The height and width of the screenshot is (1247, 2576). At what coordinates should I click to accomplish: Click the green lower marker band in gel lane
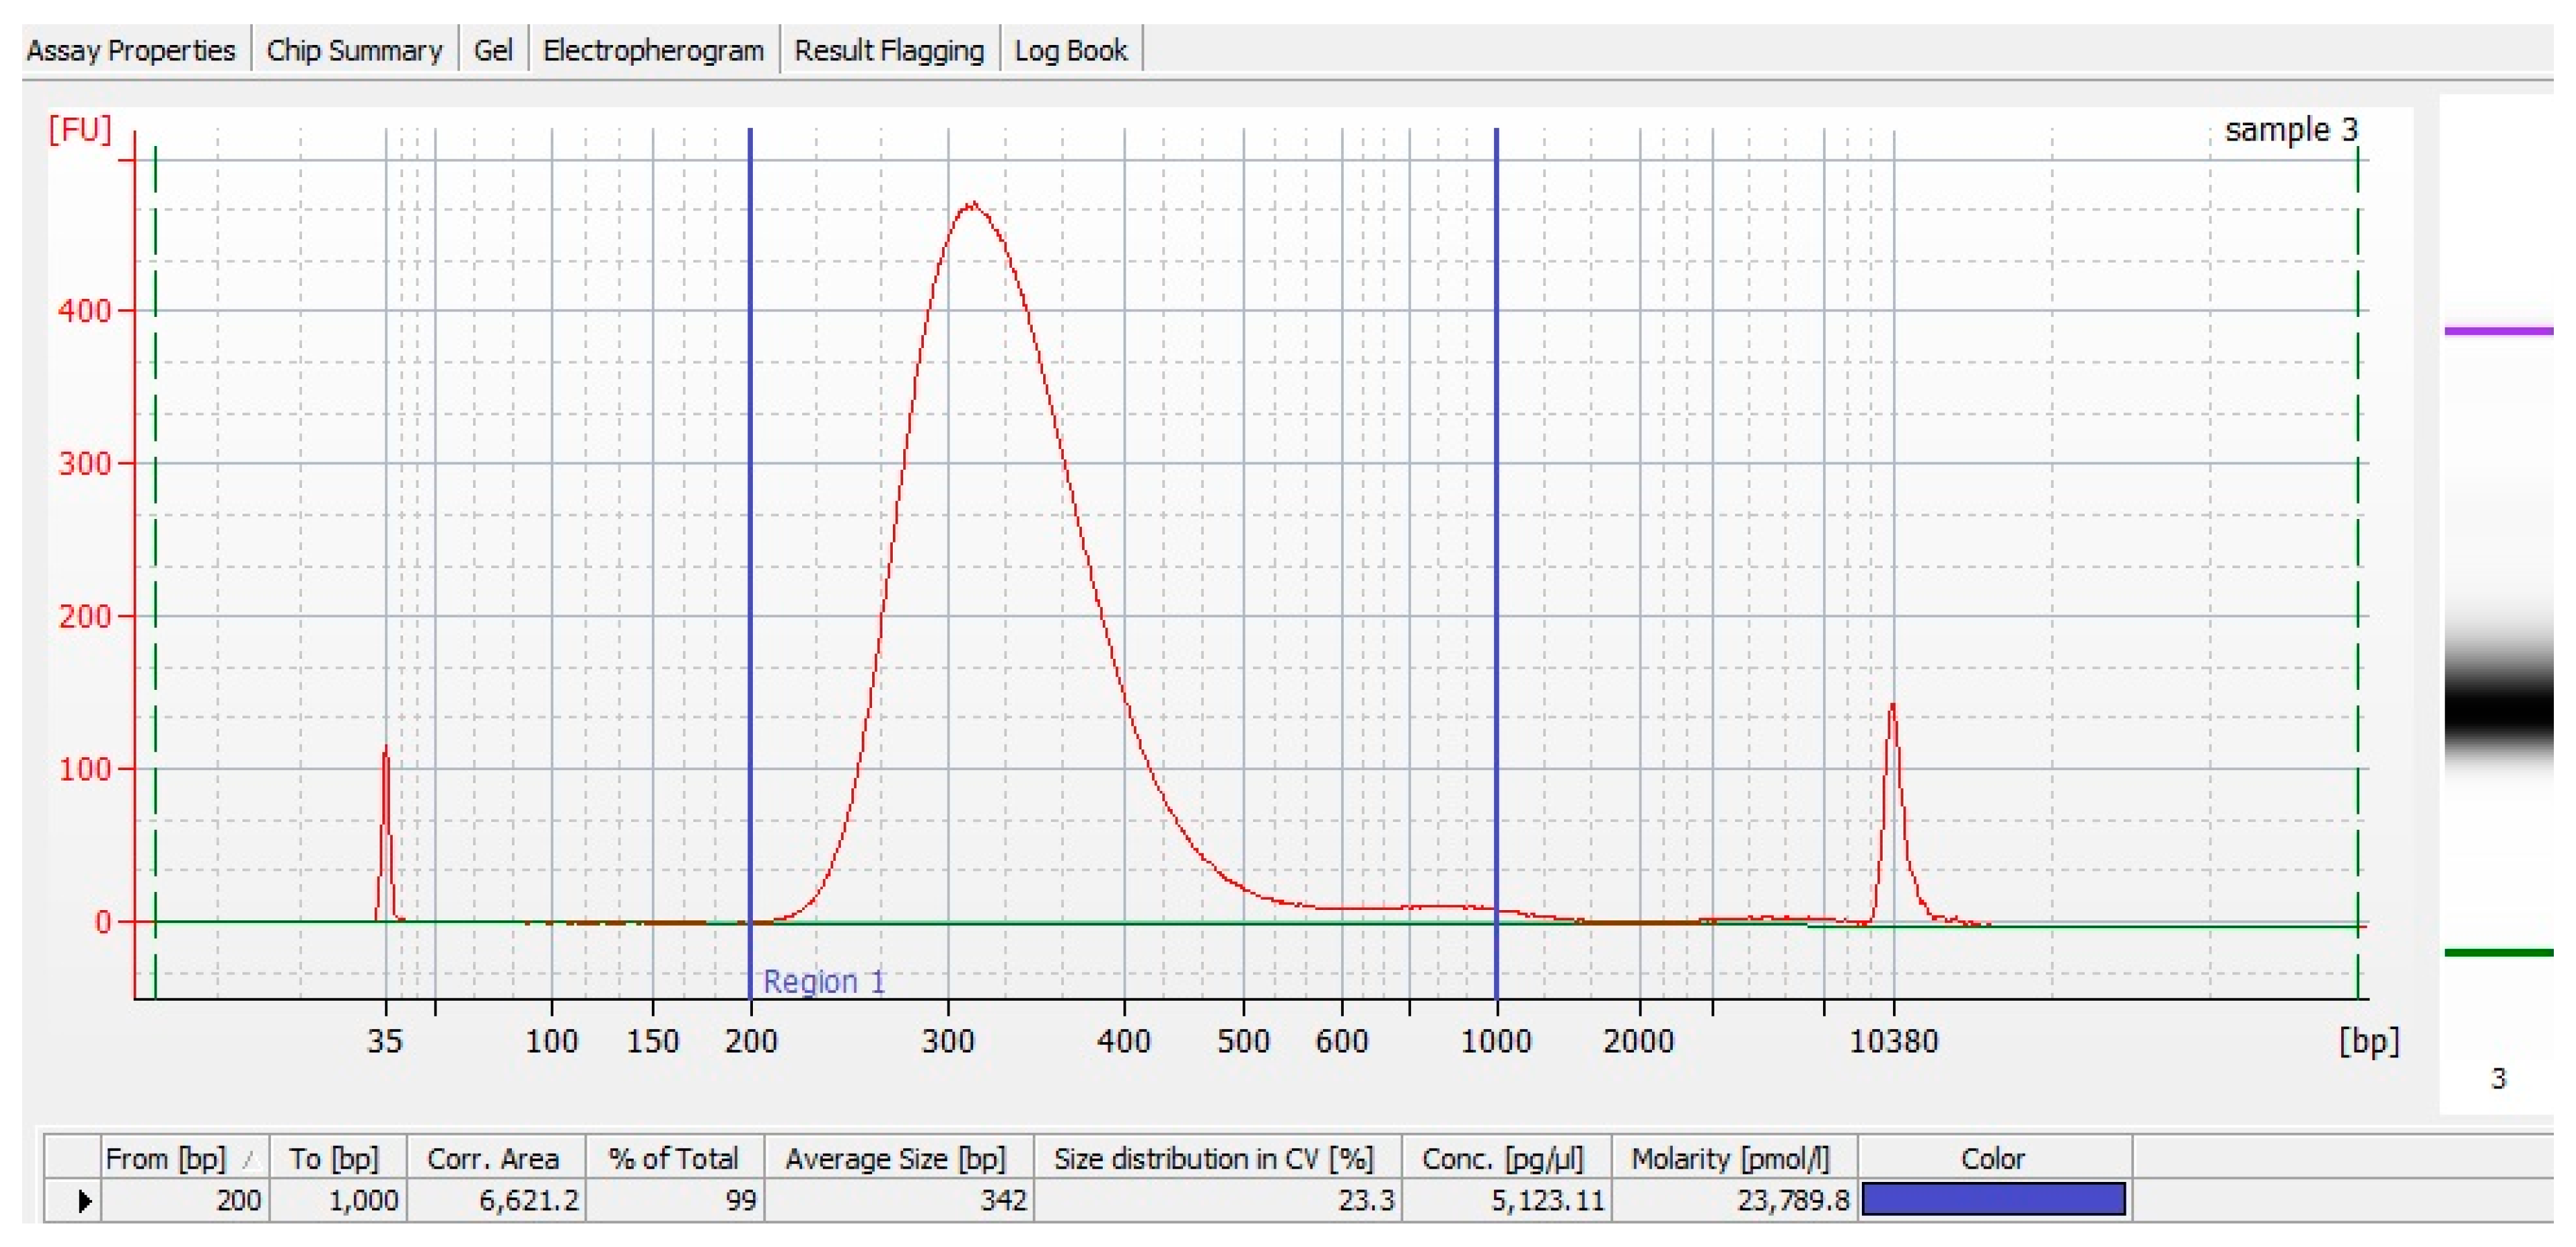click(2498, 952)
